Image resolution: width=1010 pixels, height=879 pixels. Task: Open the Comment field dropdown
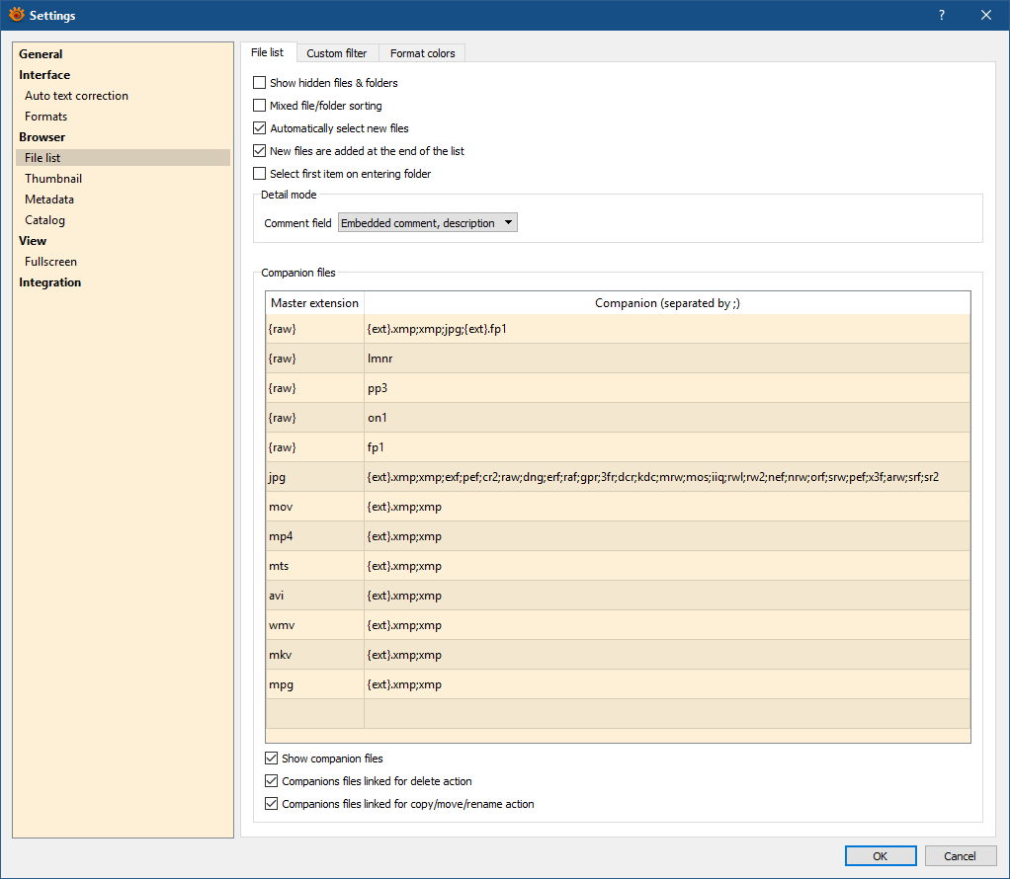tap(427, 223)
